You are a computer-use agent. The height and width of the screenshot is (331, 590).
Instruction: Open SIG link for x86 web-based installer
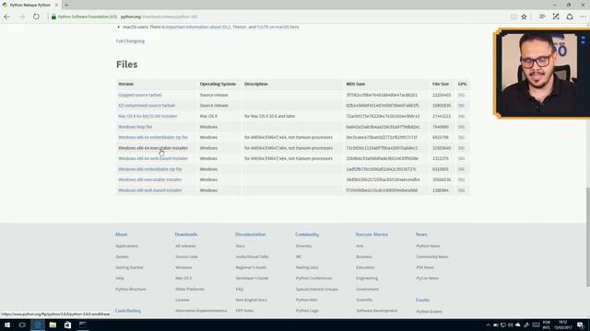[461, 190]
